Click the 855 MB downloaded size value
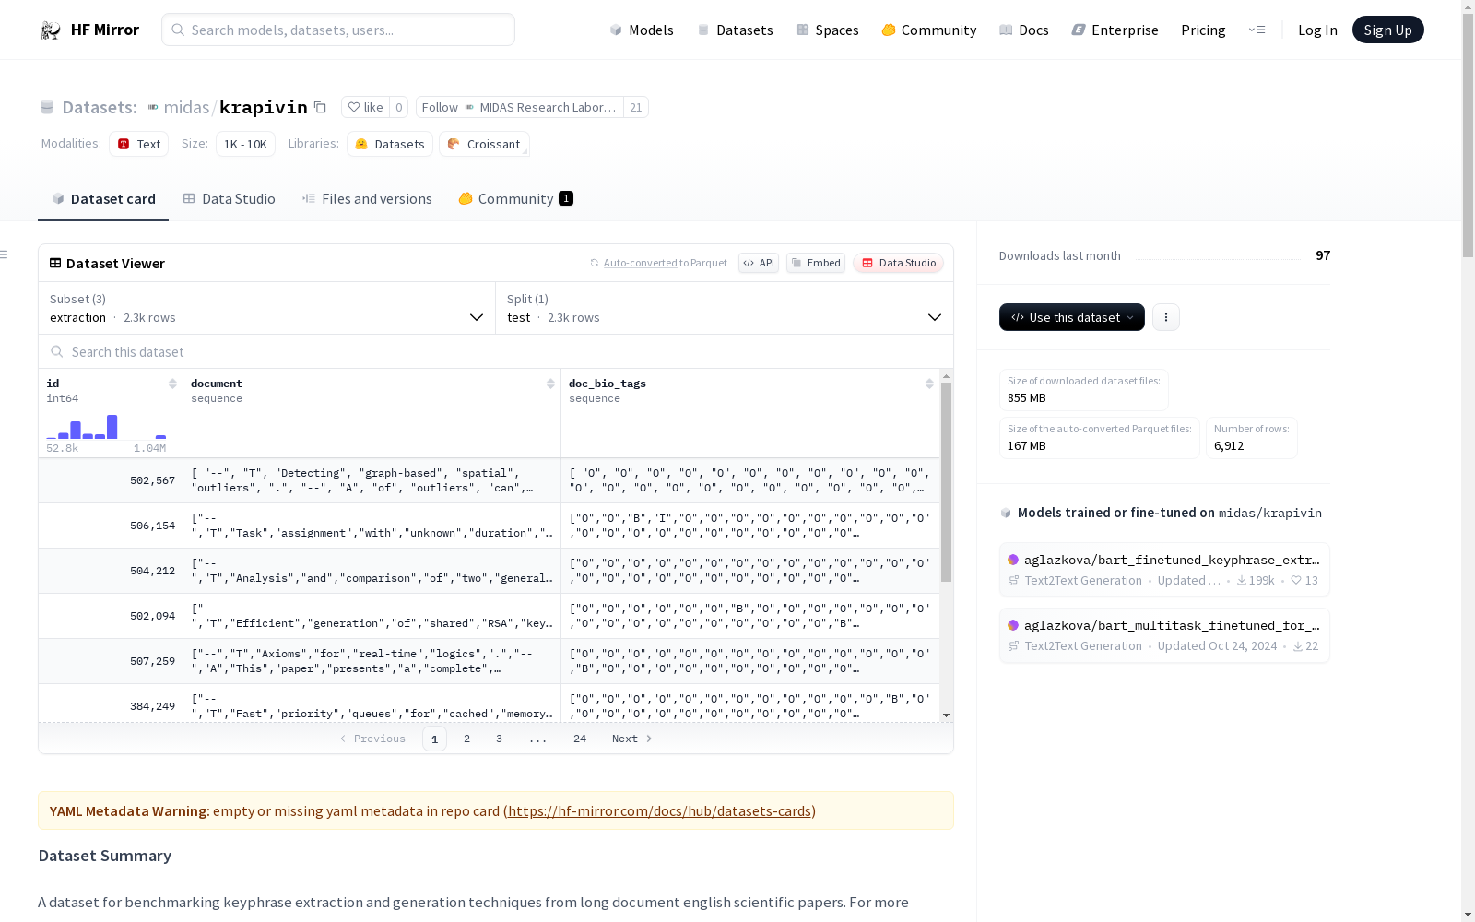This screenshot has width=1475, height=922. 1027,398
